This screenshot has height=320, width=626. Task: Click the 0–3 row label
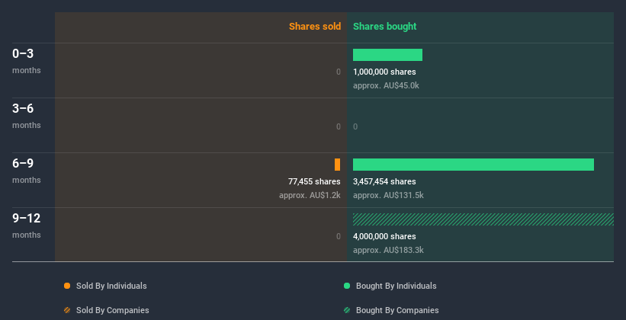point(23,53)
